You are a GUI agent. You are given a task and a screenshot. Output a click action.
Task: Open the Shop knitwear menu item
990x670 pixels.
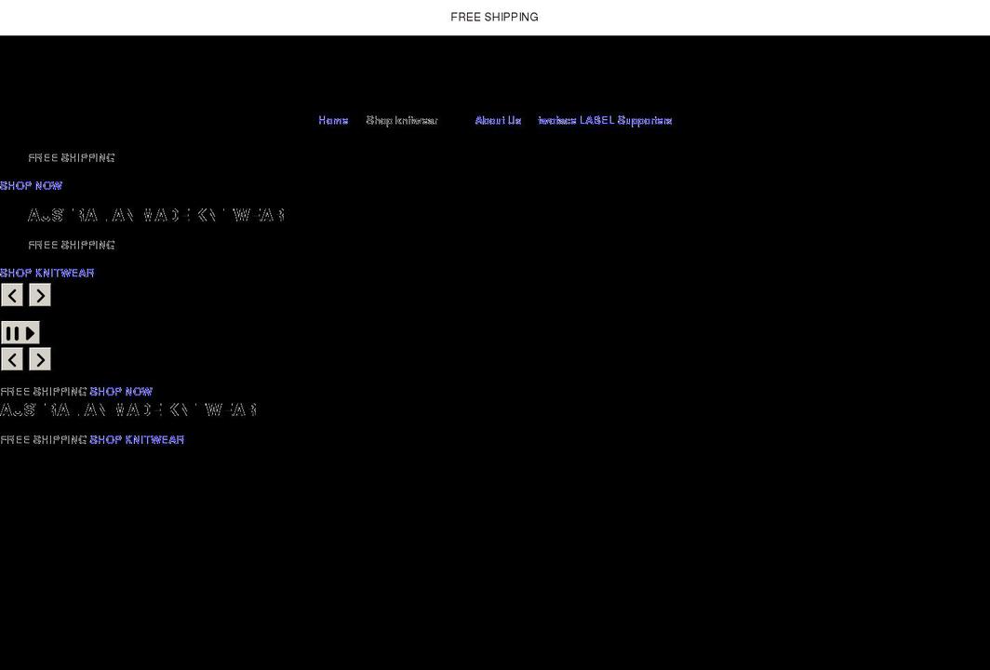[401, 120]
